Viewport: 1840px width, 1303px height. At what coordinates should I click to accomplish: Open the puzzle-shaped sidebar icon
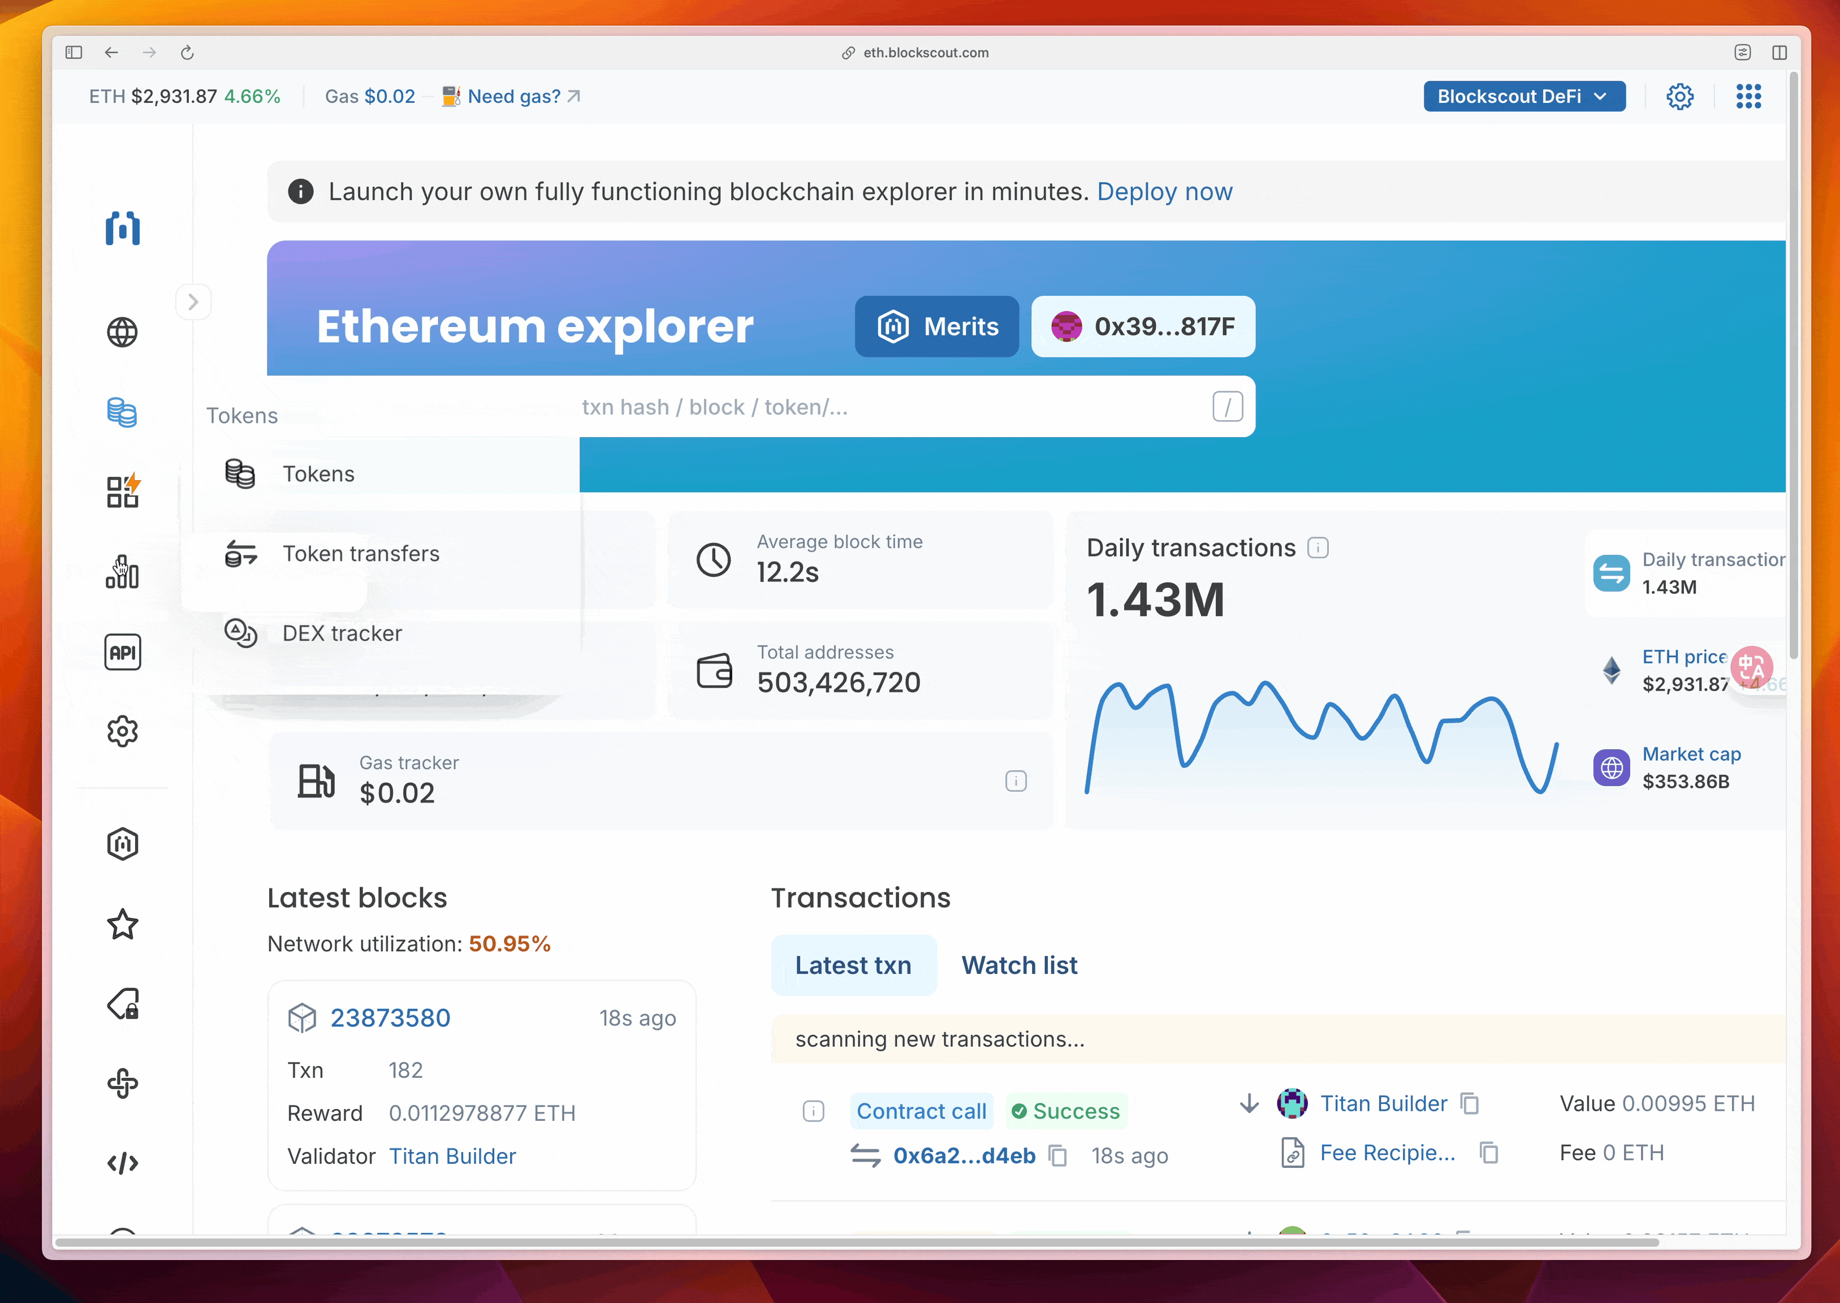click(123, 1083)
